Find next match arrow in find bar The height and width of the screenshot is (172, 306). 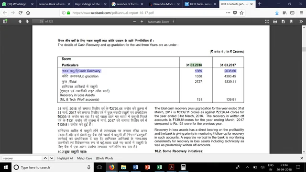52,158
